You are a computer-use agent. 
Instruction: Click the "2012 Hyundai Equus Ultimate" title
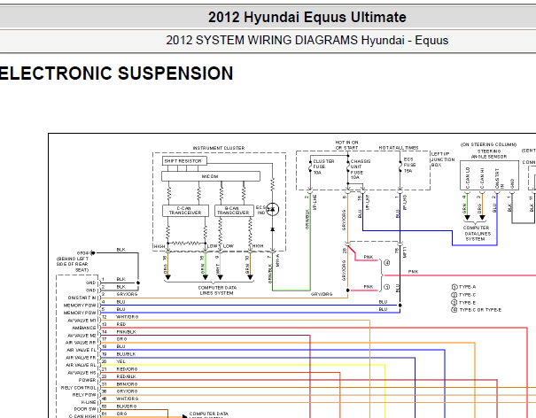[307, 17]
